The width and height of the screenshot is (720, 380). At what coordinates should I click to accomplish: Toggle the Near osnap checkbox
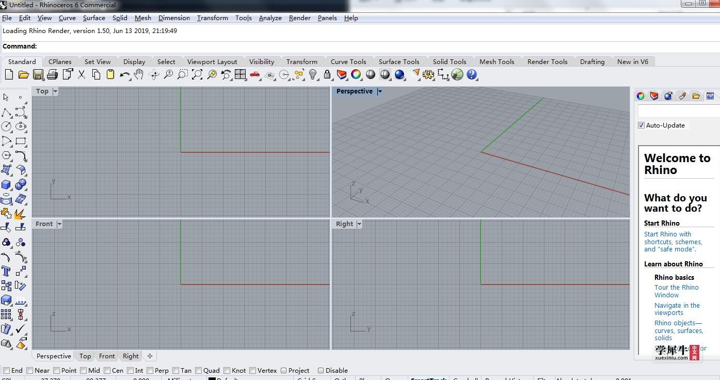click(x=30, y=370)
